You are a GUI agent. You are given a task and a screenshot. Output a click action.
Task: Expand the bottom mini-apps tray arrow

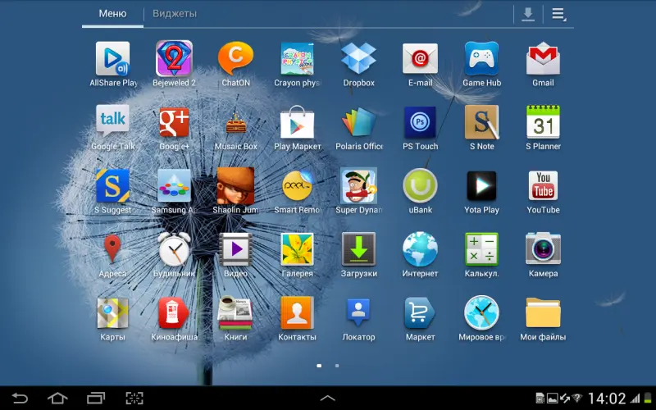(x=327, y=398)
